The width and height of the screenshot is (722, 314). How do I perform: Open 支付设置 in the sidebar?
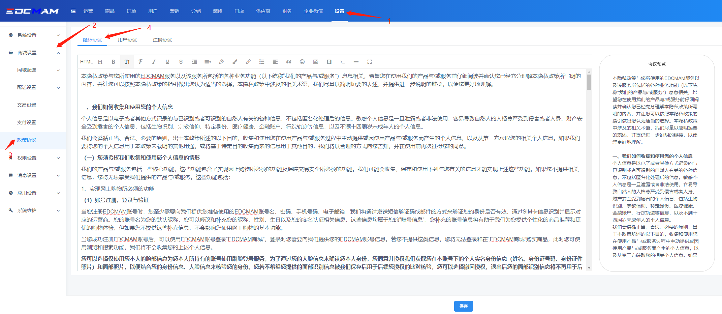27,122
